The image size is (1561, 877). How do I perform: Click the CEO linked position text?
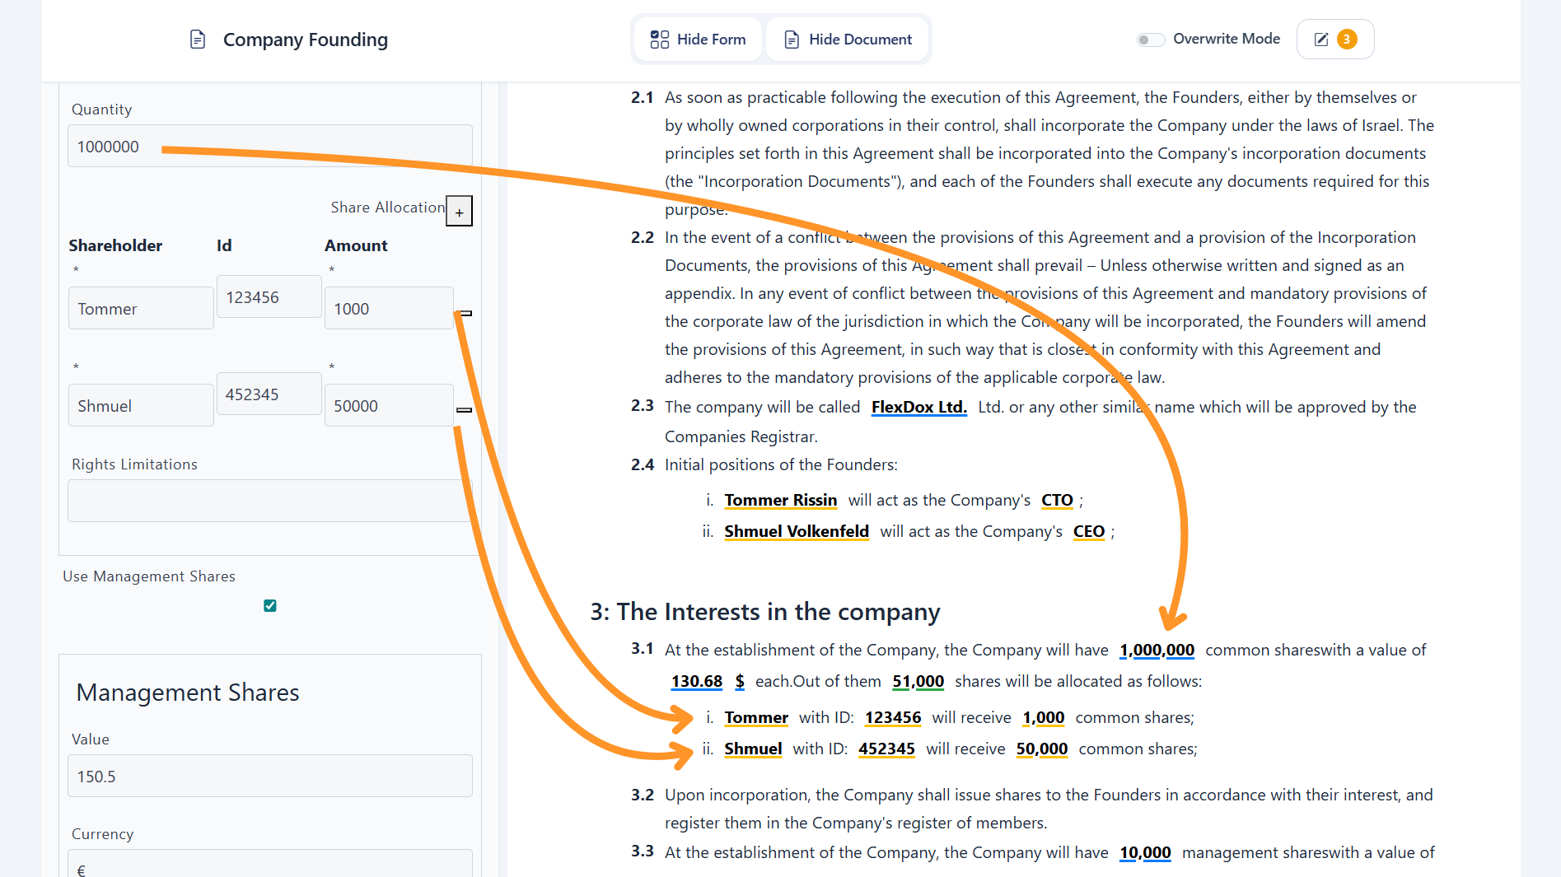1088,531
